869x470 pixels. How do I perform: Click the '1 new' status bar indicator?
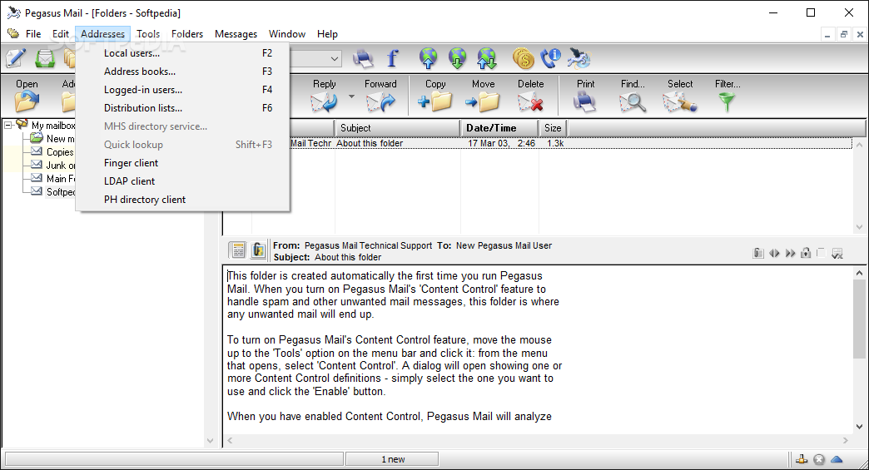[392, 459]
